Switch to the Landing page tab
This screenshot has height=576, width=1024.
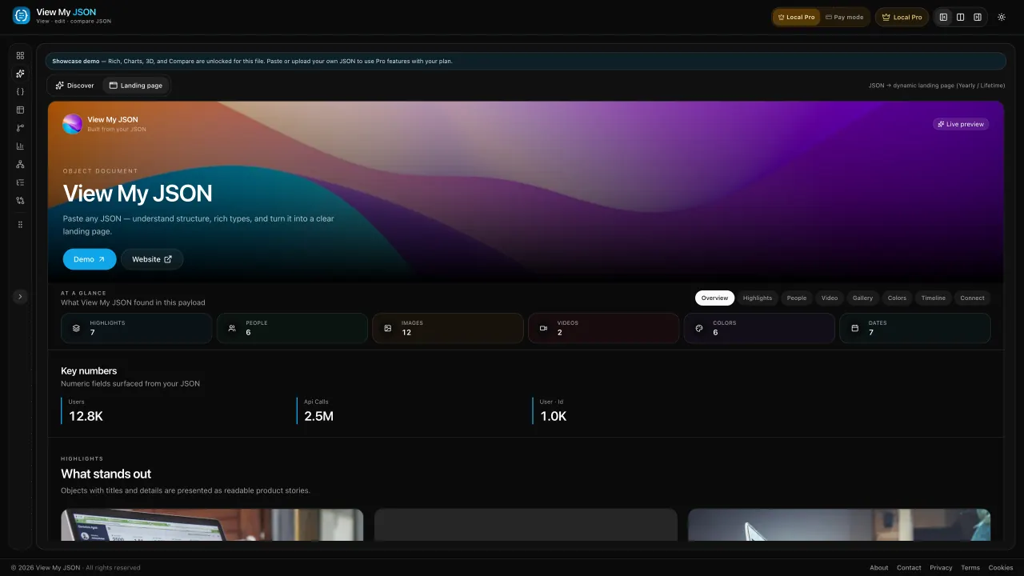point(136,86)
